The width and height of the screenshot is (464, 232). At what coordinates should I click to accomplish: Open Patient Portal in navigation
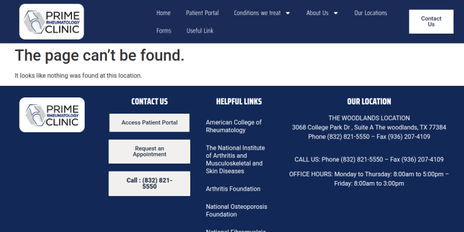(x=202, y=13)
